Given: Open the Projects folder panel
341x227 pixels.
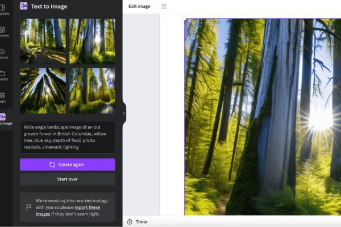Looking at the screenshot, I should pyautogui.click(x=5, y=75).
